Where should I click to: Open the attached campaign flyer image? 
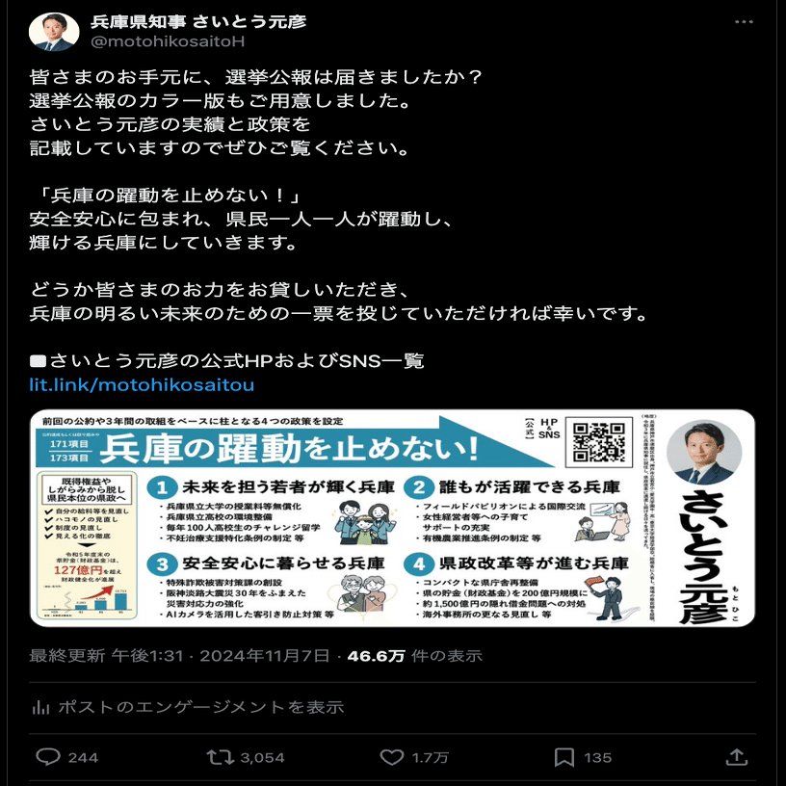[392, 518]
